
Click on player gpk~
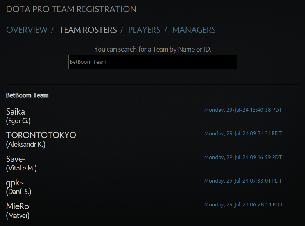(x=15, y=183)
